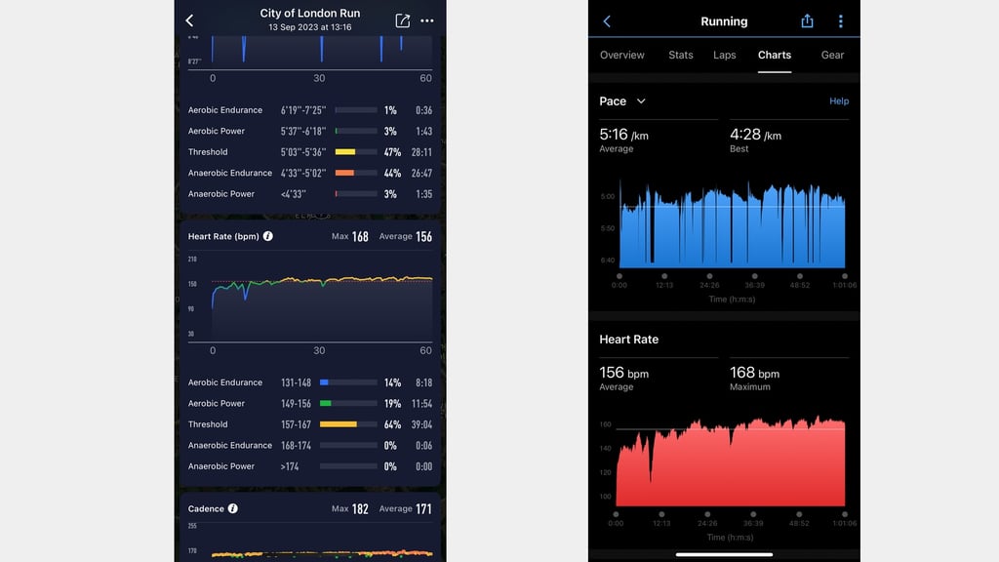Open the Heart Rate info icon
Viewport: 999px width, 562px height.
[x=268, y=236]
